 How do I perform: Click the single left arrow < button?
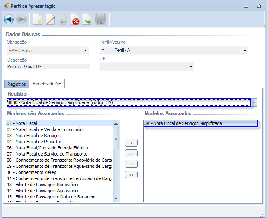(131, 164)
